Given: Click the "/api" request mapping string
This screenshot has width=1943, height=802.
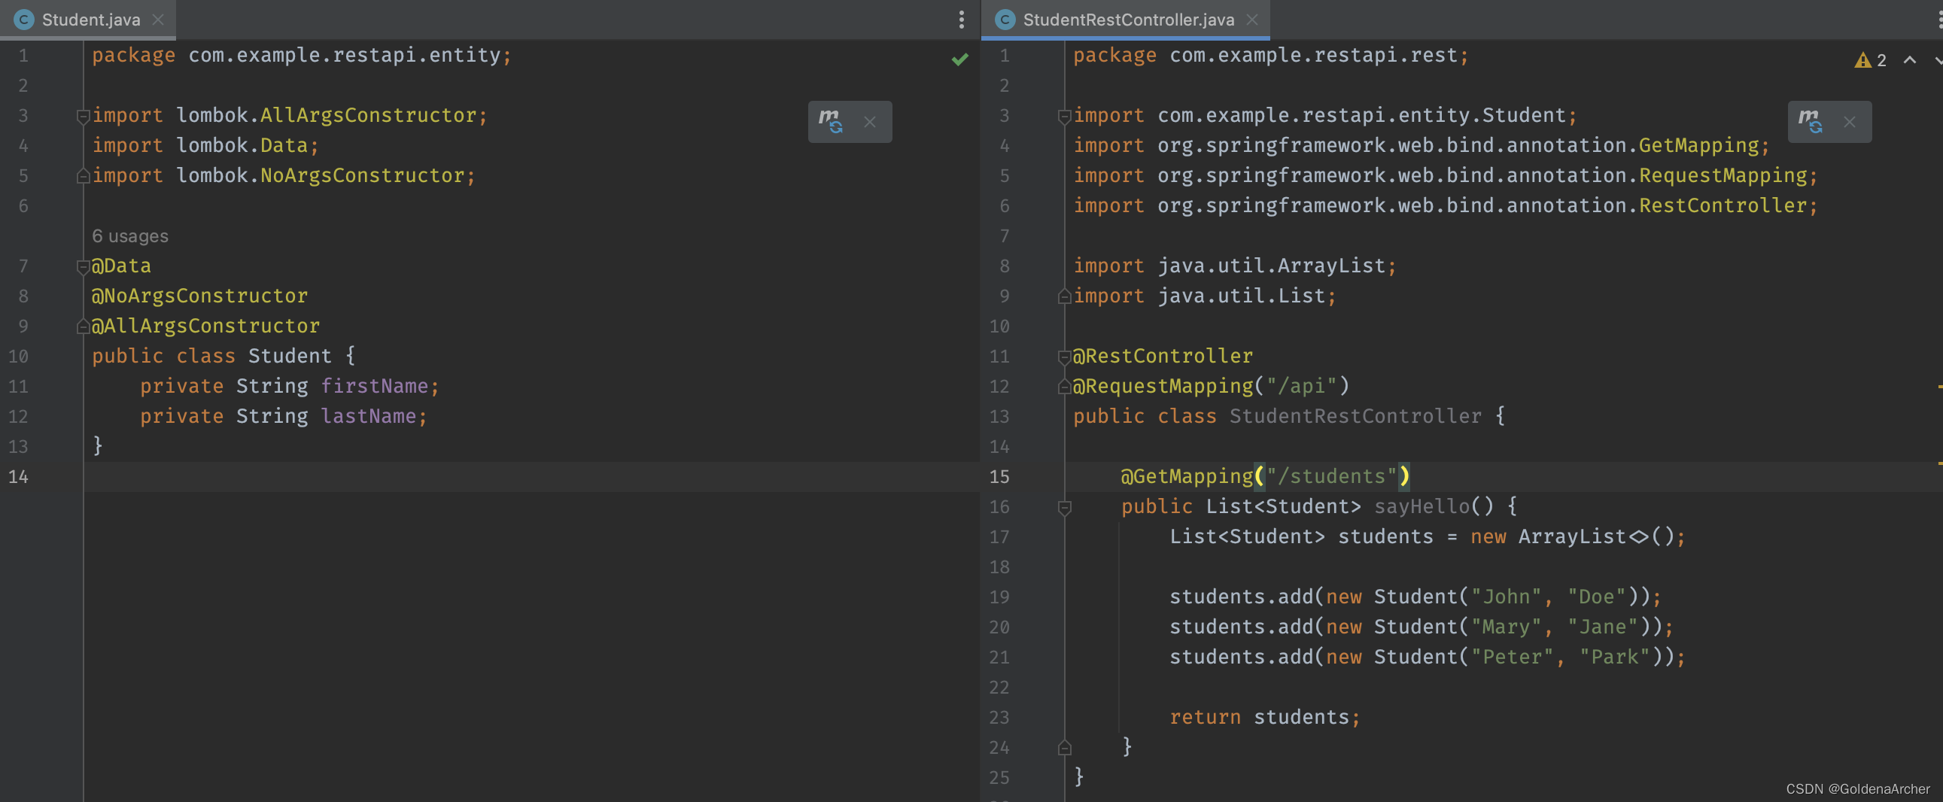Looking at the screenshot, I should pyautogui.click(x=1300, y=386).
